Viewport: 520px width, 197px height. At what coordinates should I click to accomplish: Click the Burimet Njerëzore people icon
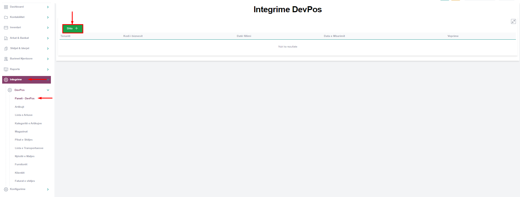(x=6, y=59)
